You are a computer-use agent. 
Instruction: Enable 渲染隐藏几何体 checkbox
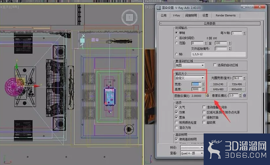click(x=204, y=107)
